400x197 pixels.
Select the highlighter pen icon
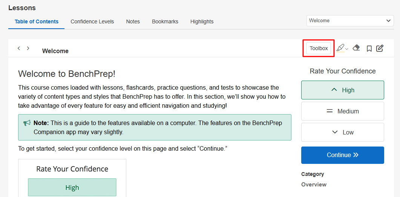click(x=340, y=48)
